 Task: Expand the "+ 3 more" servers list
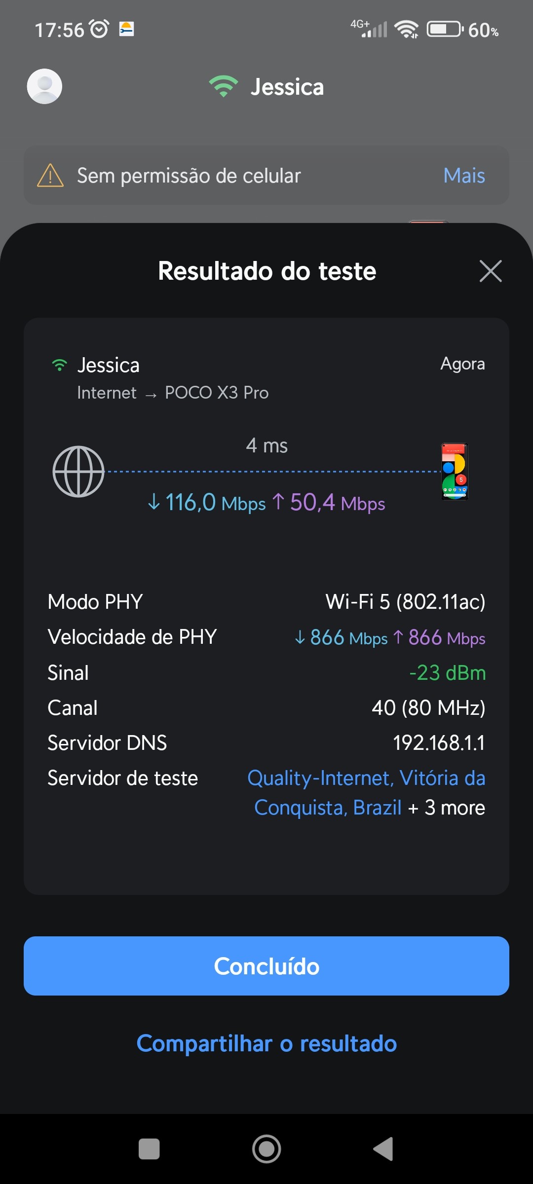[x=447, y=808]
